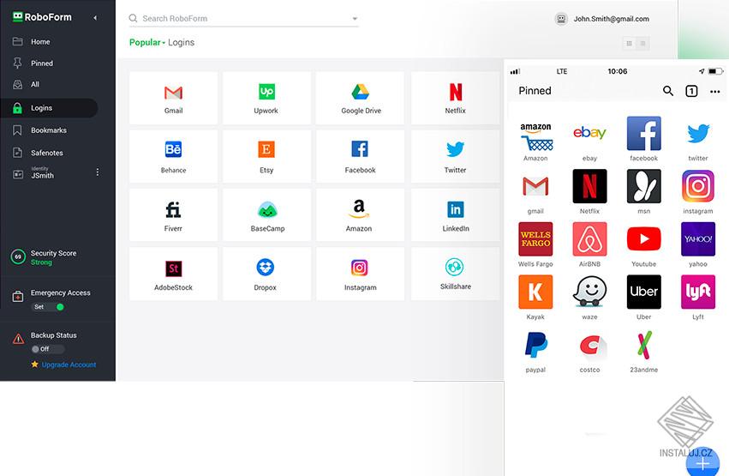Select the JSmith identity entry
This screenshot has width=729, height=476.
click(x=42, y=172)
